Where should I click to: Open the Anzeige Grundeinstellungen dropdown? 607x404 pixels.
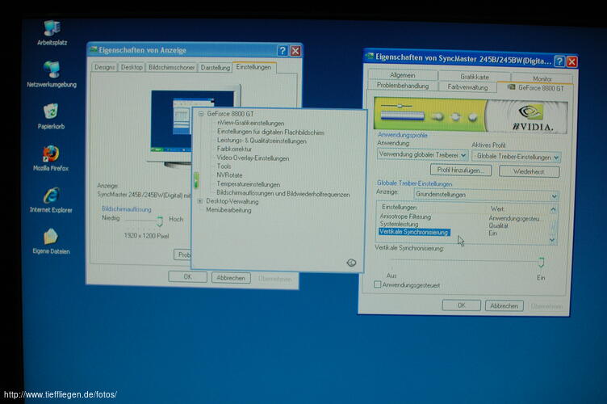[486, 195]
